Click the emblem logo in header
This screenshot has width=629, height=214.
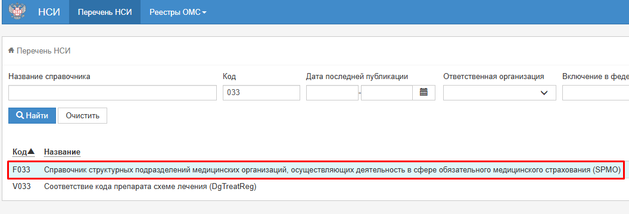tap(17, 12)
